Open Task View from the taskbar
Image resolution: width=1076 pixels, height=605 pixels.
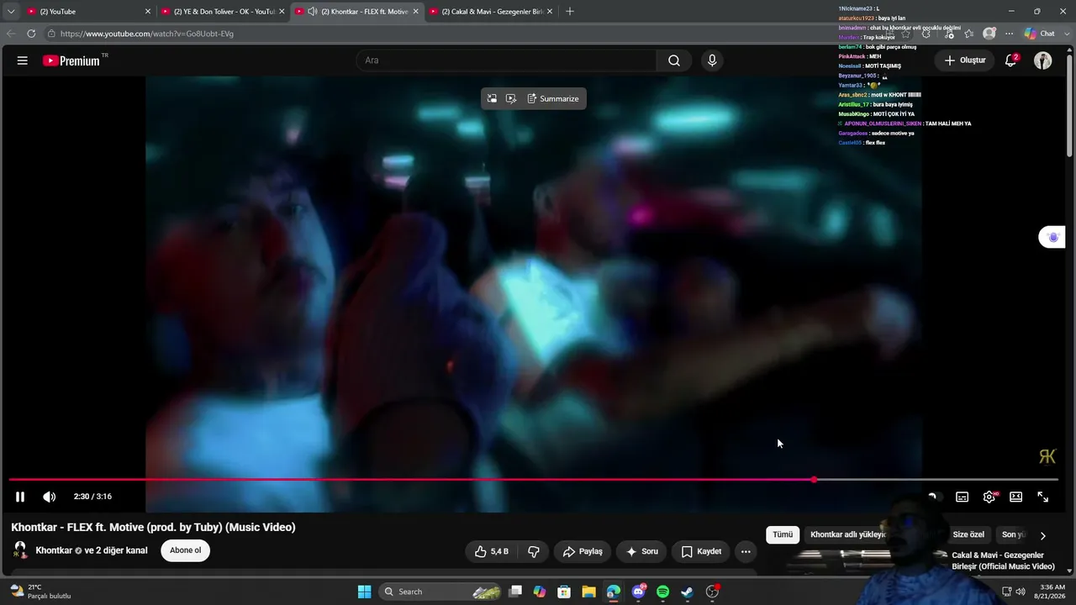515,592
